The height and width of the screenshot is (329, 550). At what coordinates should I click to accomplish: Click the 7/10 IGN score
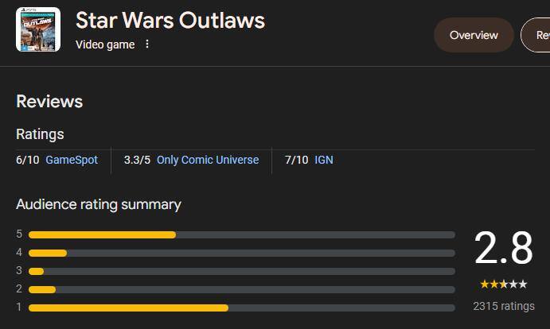tap(296, 160)
